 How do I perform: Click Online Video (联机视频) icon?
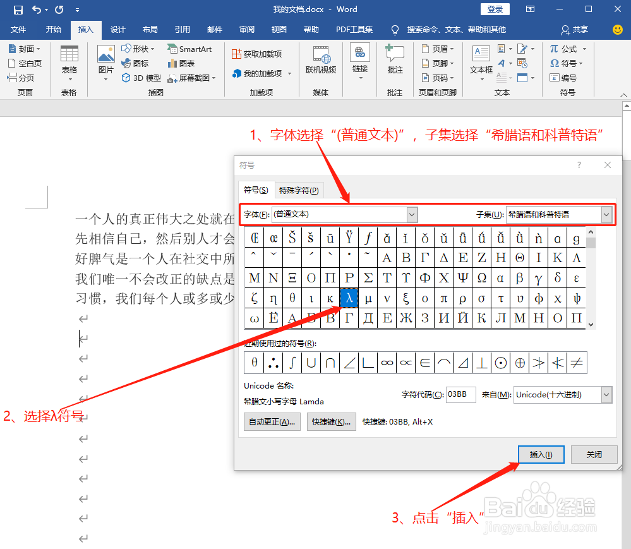pyautogui.click(x=321, y=61)
